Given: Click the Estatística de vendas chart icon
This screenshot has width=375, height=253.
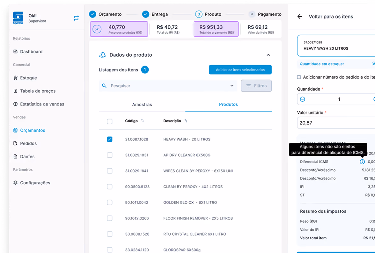Looking at the screenshot, I should point(15,104).
